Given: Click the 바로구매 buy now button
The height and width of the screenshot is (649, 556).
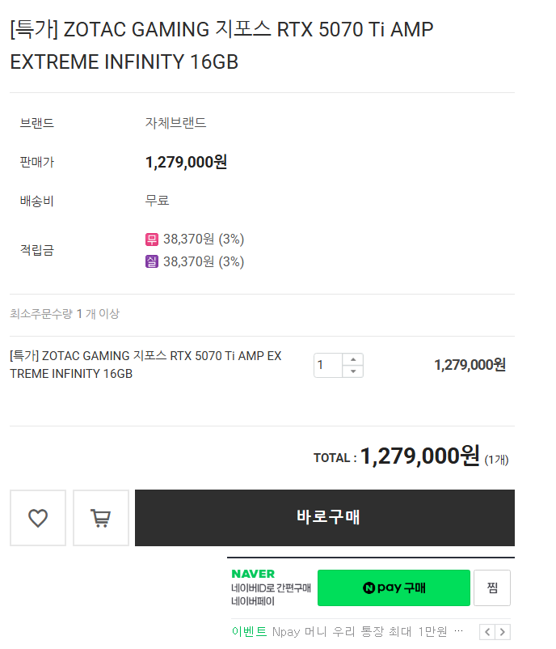Looking at the screenshot, I should click(x=325, y=518).
